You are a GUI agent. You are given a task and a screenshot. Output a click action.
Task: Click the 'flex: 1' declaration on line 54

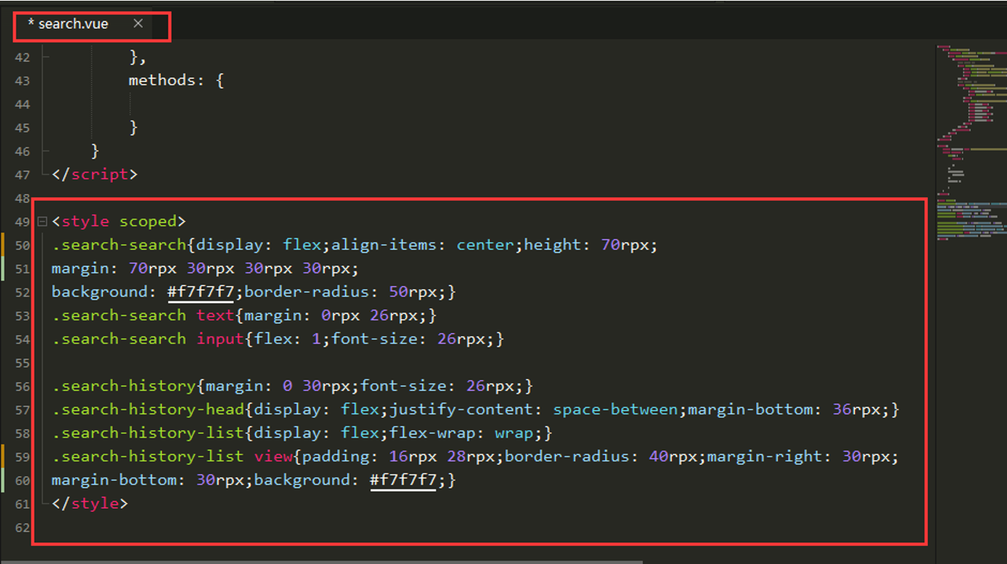(288, 339)
